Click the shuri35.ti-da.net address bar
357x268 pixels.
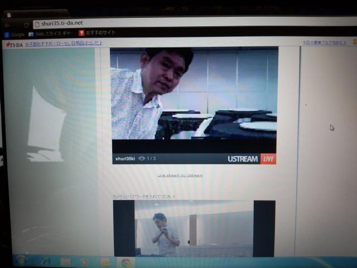click(x=194, y=23)
